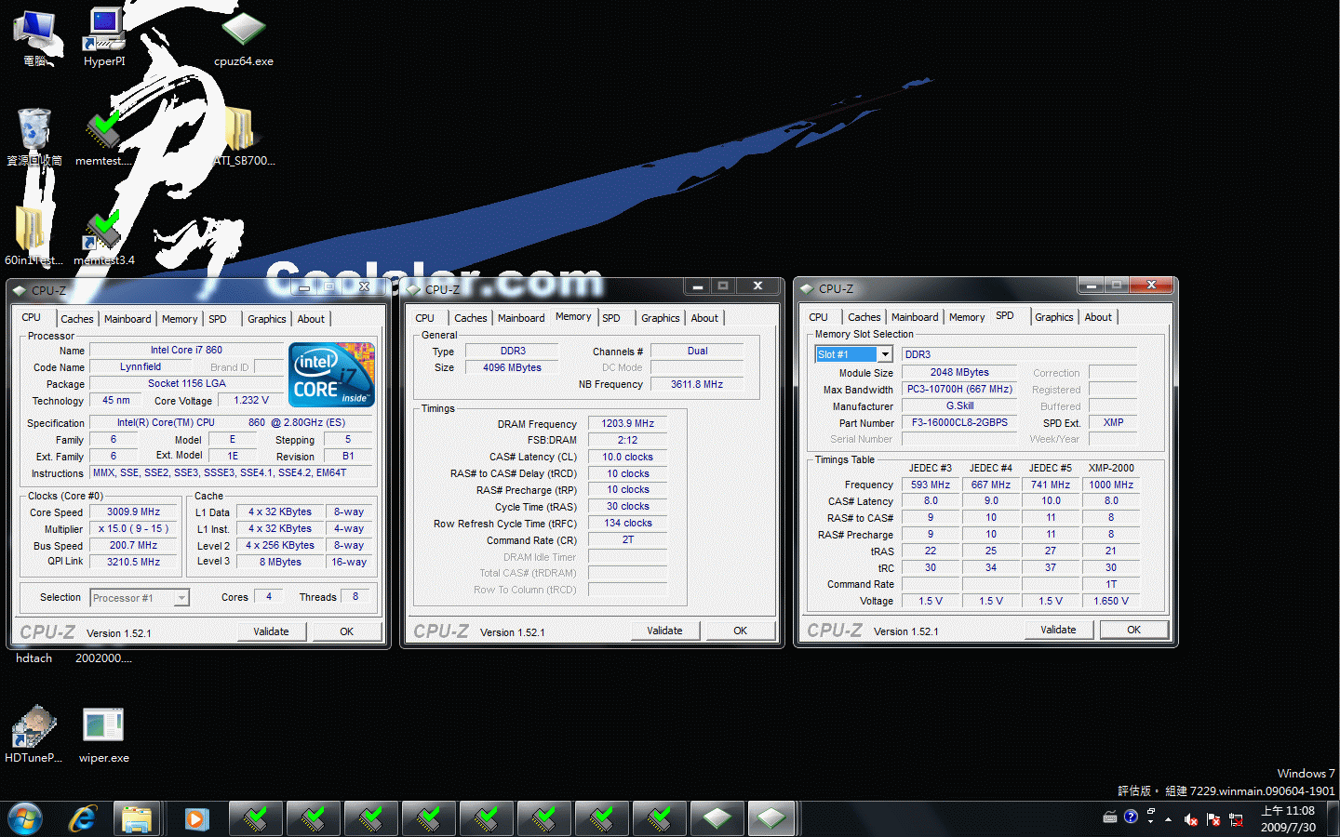
Task: Click Validate in the SPD CPU-Z window
Action: point(1058,630)
